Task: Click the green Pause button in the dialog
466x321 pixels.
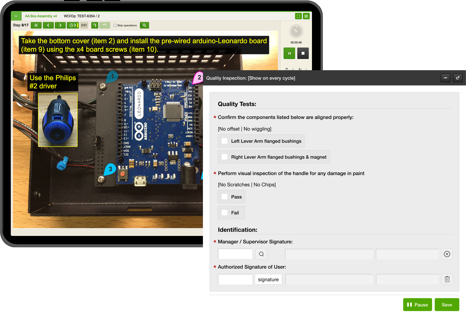Action: click(417, 305)
